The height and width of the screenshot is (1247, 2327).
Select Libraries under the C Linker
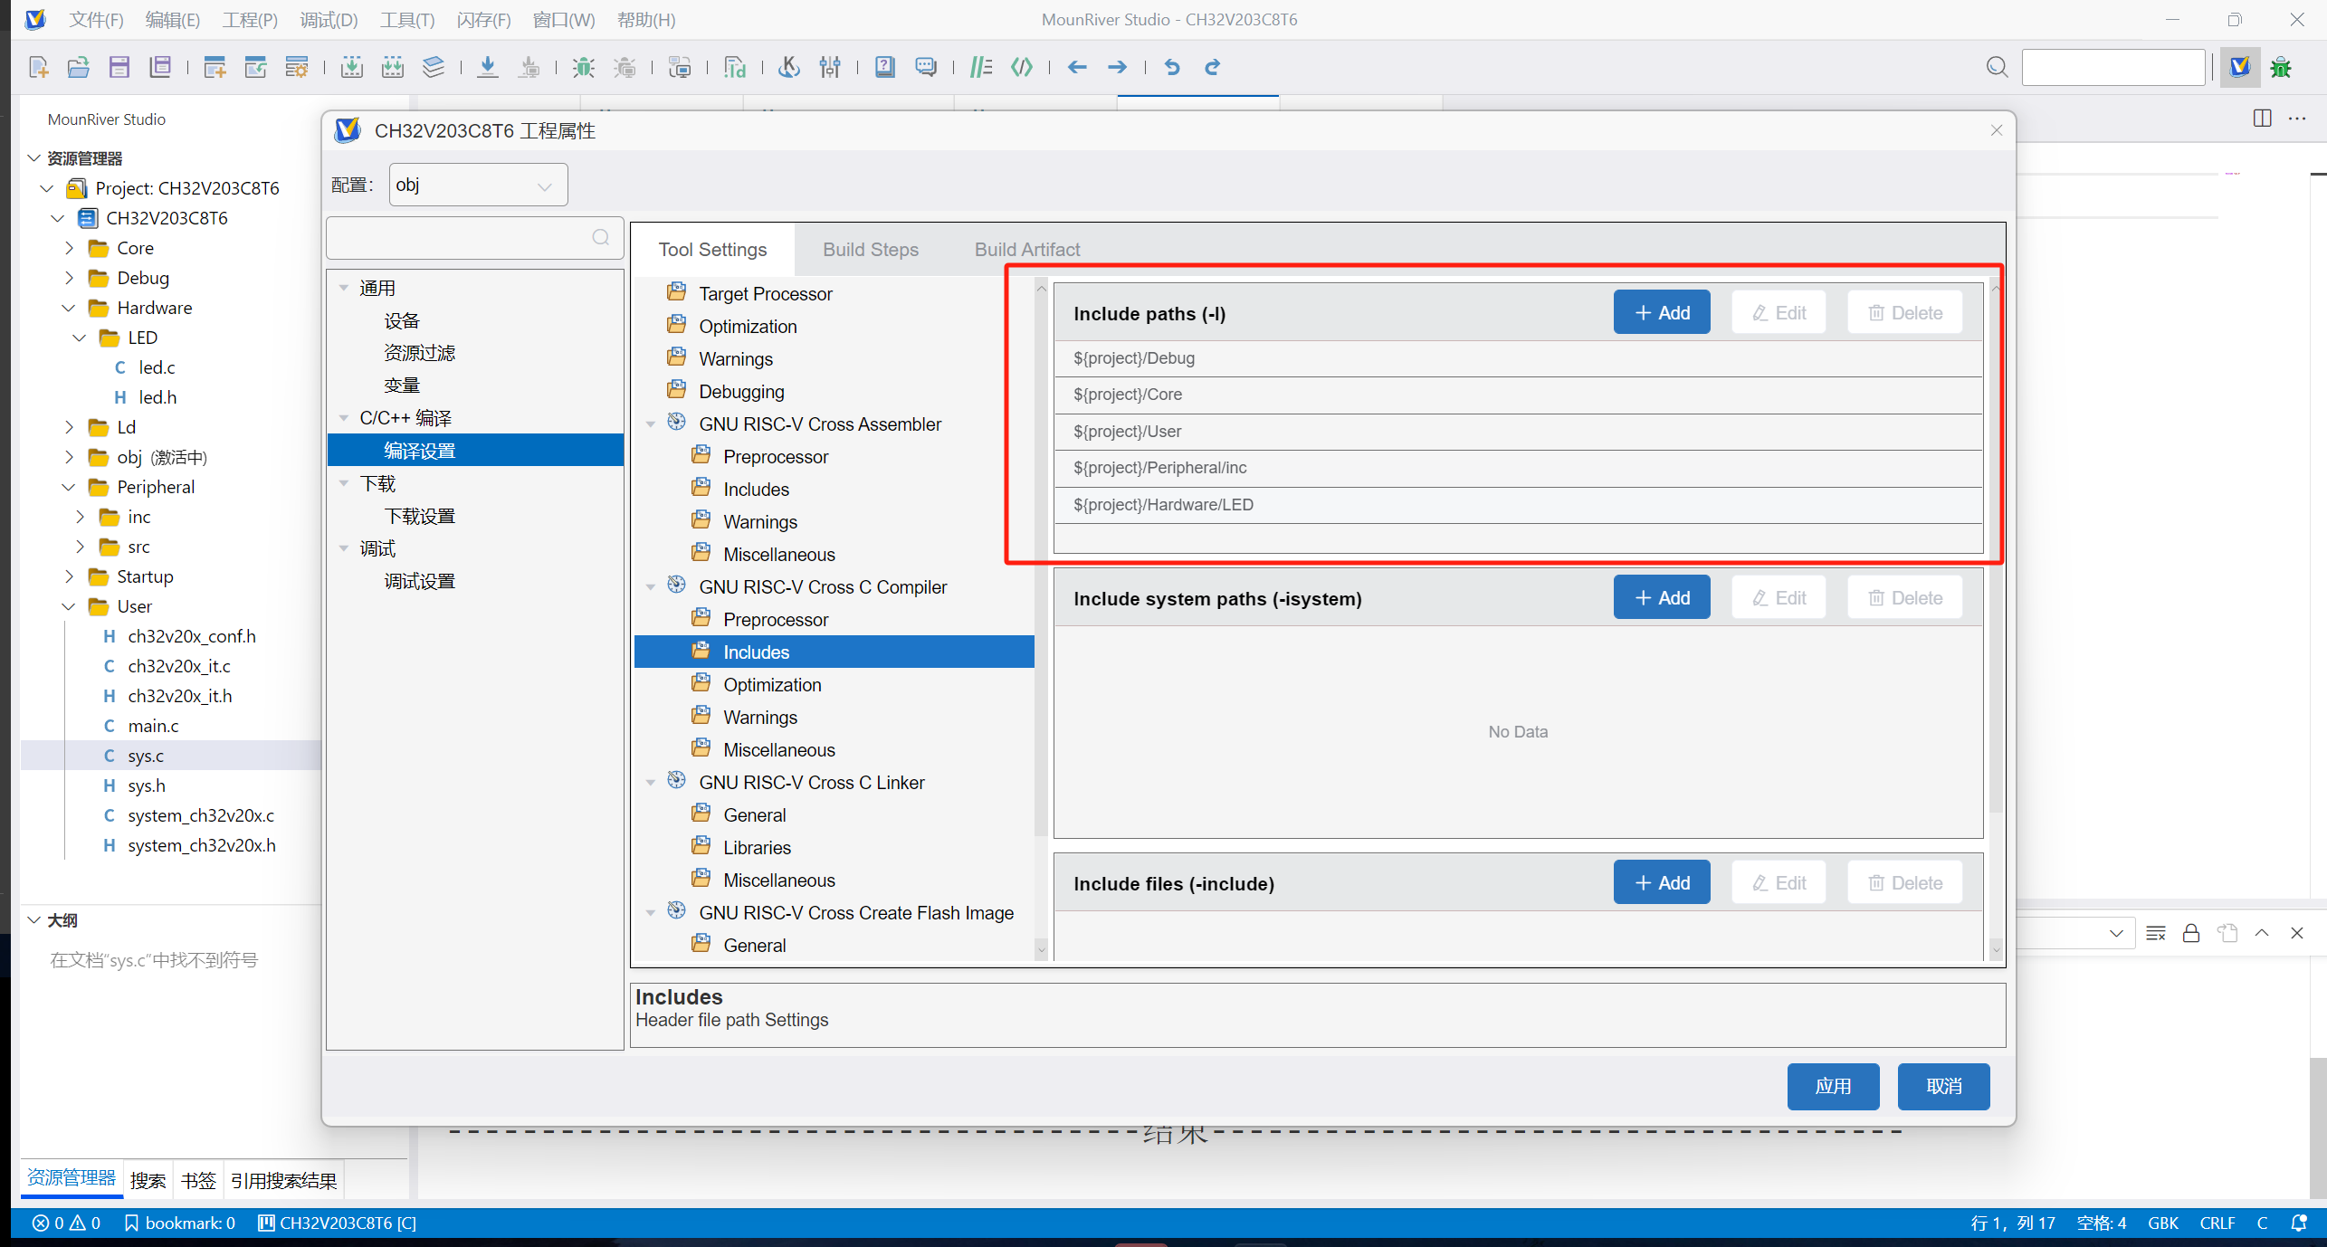pos(757,848)
